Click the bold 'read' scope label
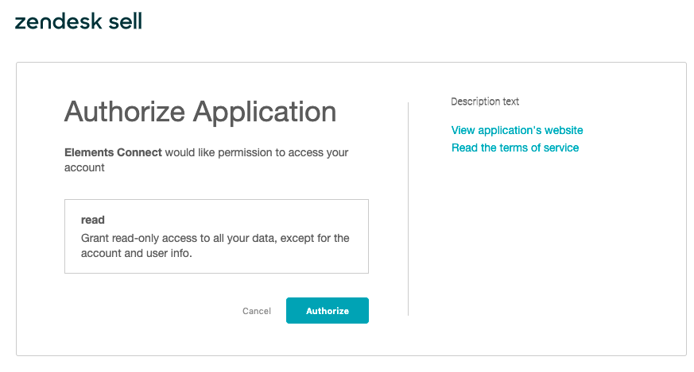The width and height of the screenshot is (694, 372). (x=93, y=220)
